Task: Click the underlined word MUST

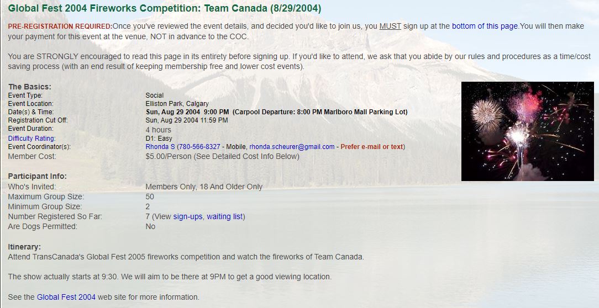Action: coord(390,26)
